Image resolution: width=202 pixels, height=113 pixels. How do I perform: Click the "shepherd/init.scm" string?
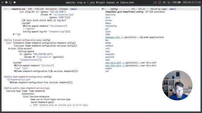[x=20, y=79]
